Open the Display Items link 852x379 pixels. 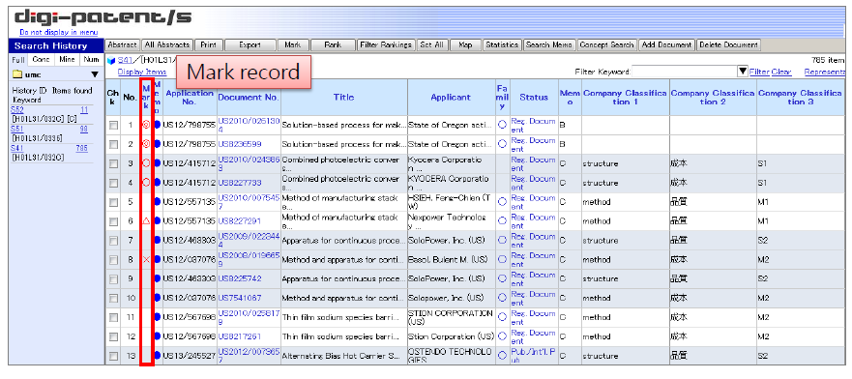pyautogui.click(x=142, y=72)
